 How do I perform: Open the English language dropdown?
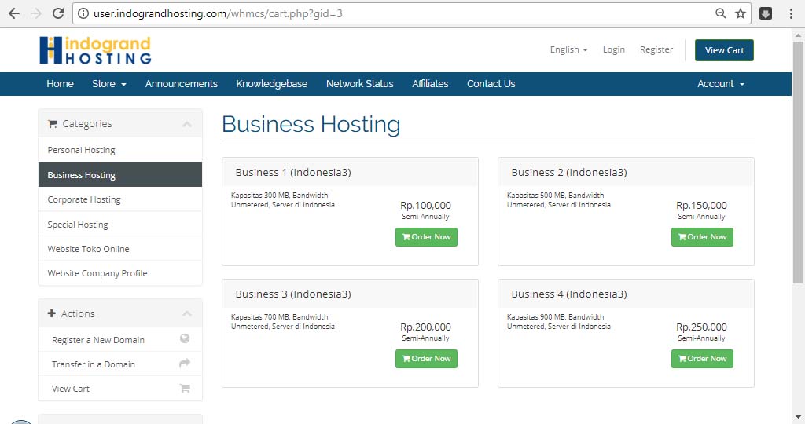pos(568,49)
